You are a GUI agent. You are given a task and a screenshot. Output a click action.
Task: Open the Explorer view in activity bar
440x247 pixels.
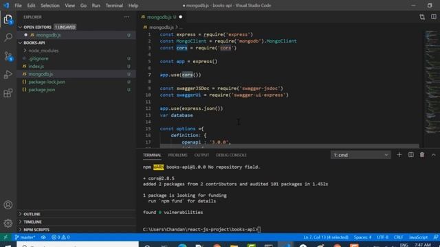pyautogui.click(x=8, y=19)
